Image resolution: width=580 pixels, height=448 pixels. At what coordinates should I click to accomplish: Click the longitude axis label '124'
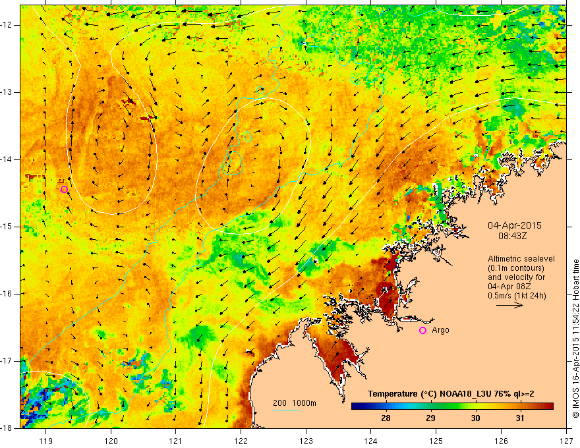(371, 441)
